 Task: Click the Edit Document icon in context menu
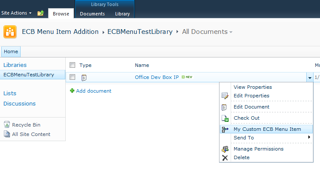pyautogui.click(x=224, y=107)
